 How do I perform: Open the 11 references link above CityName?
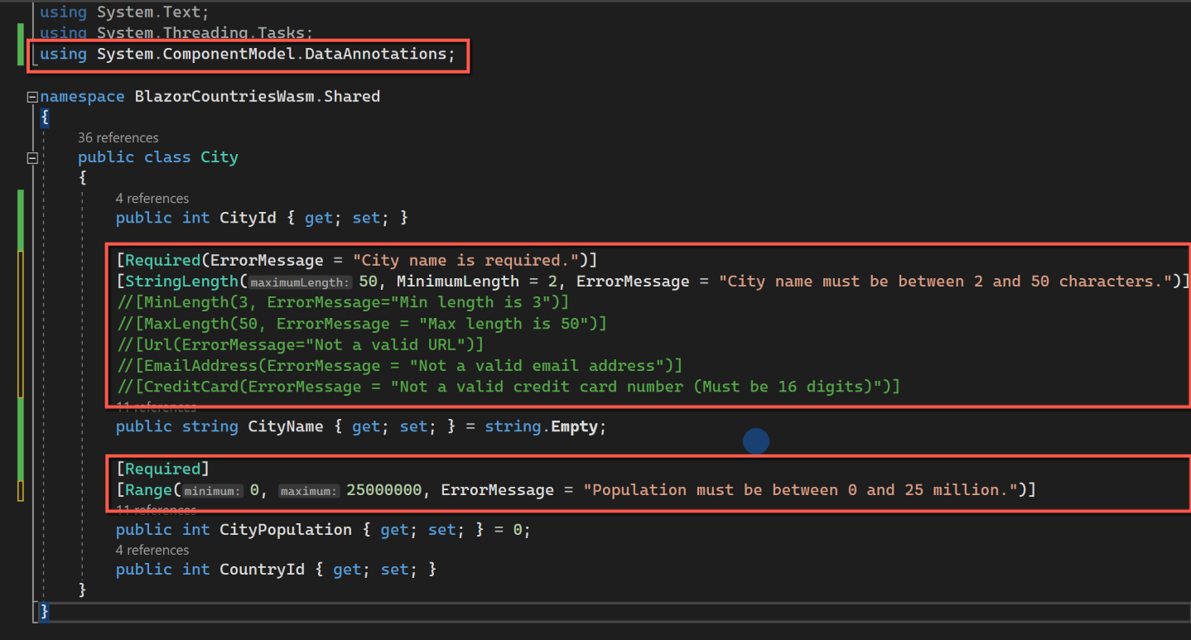(x=157, y=407)
